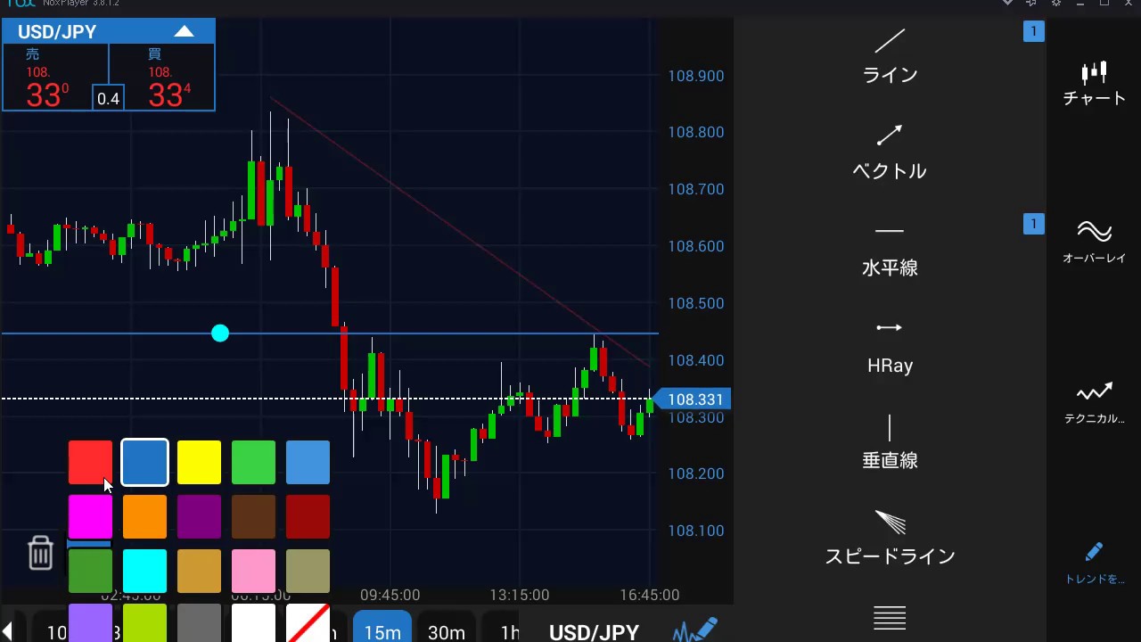Screen dimensions: 1141x642
Task: Open NoxPlayer settings gear in title bar
Action: pos(1055,4)
